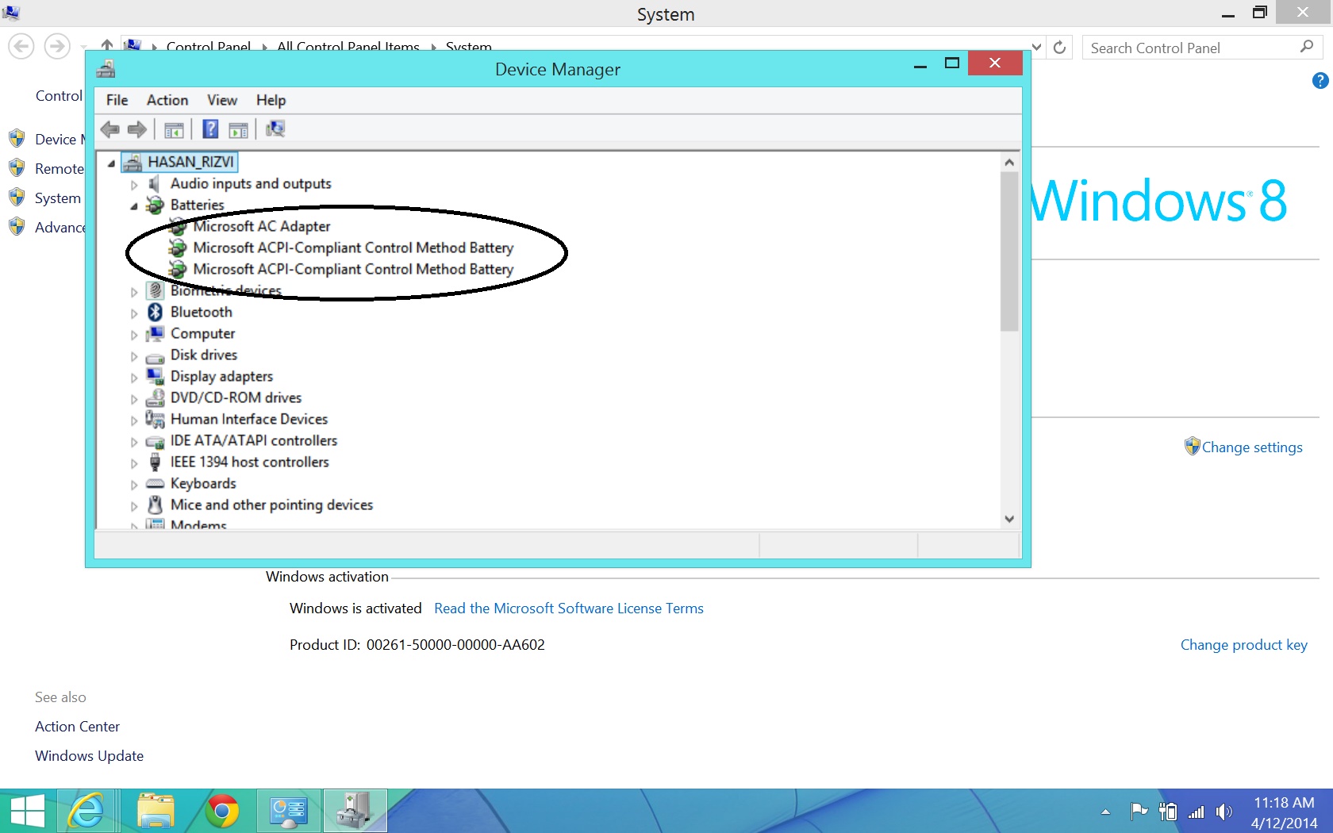Image resolution: width=1333 pixels, height=833 pixels.
Task: Click the Device Manager scroll up arrow
Action: pos(1009,162)
